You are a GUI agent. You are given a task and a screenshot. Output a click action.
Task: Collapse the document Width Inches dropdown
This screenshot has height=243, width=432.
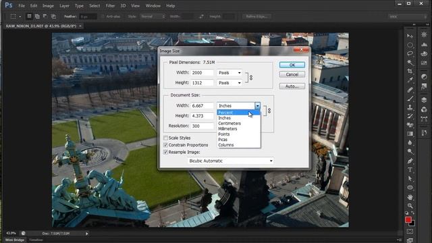point(257,105)
